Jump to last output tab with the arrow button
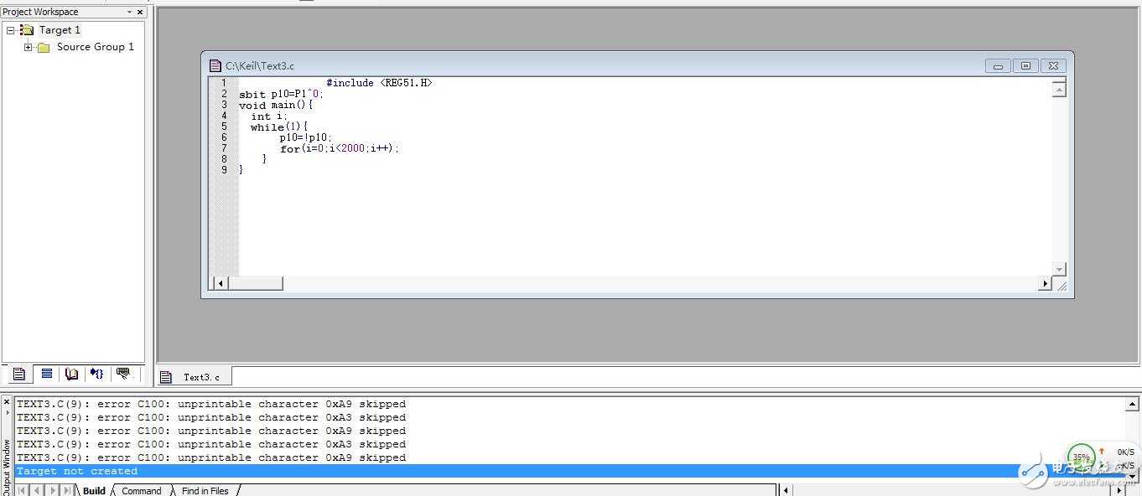This screenshot has width=1142, height=496. pos(67,490)
